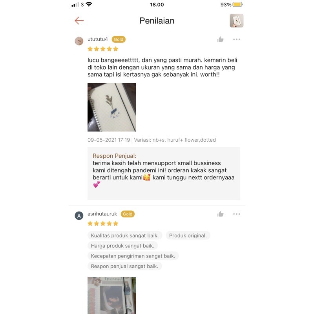
Task: Like asrihutauruk's review with thumbs-up
Action: [220, 214]
